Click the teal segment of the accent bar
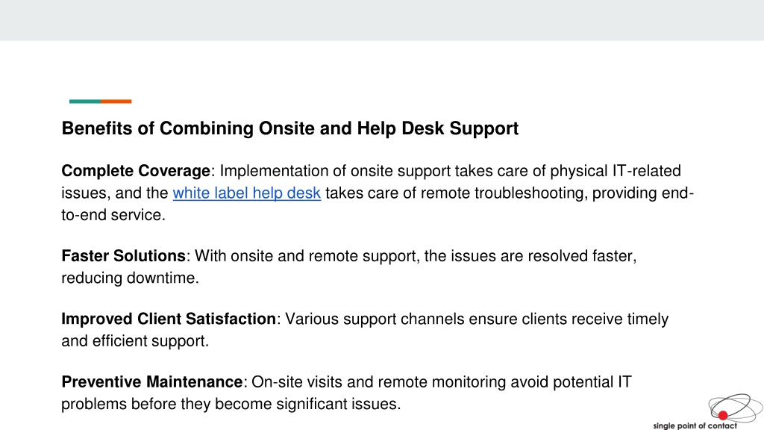 pos(85,102)
